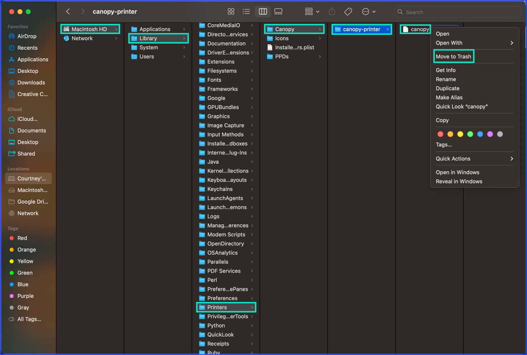Viewport: 527px width, 355px height.
Task: Filter by the Red tag in sidebar
Action: click(x=22, y=238)
